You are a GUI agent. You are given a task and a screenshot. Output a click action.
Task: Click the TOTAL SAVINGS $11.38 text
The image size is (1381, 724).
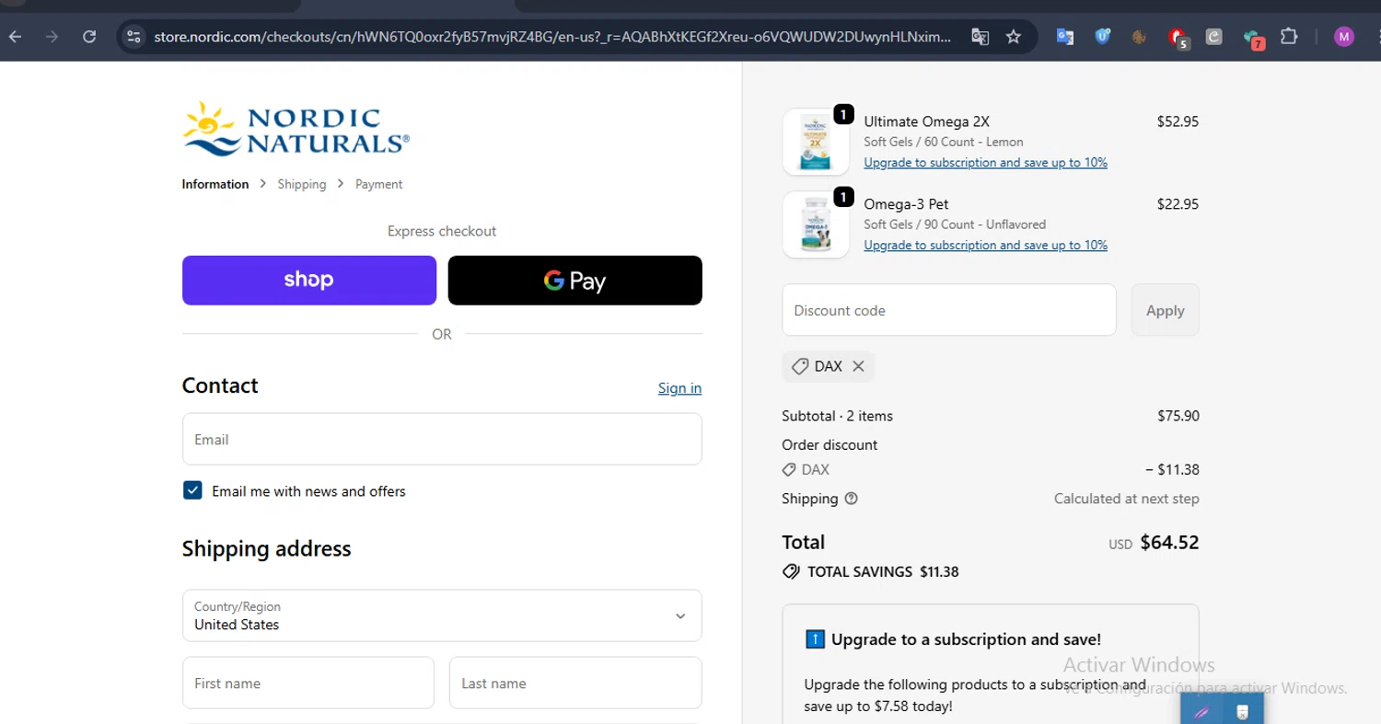(883, 571)
